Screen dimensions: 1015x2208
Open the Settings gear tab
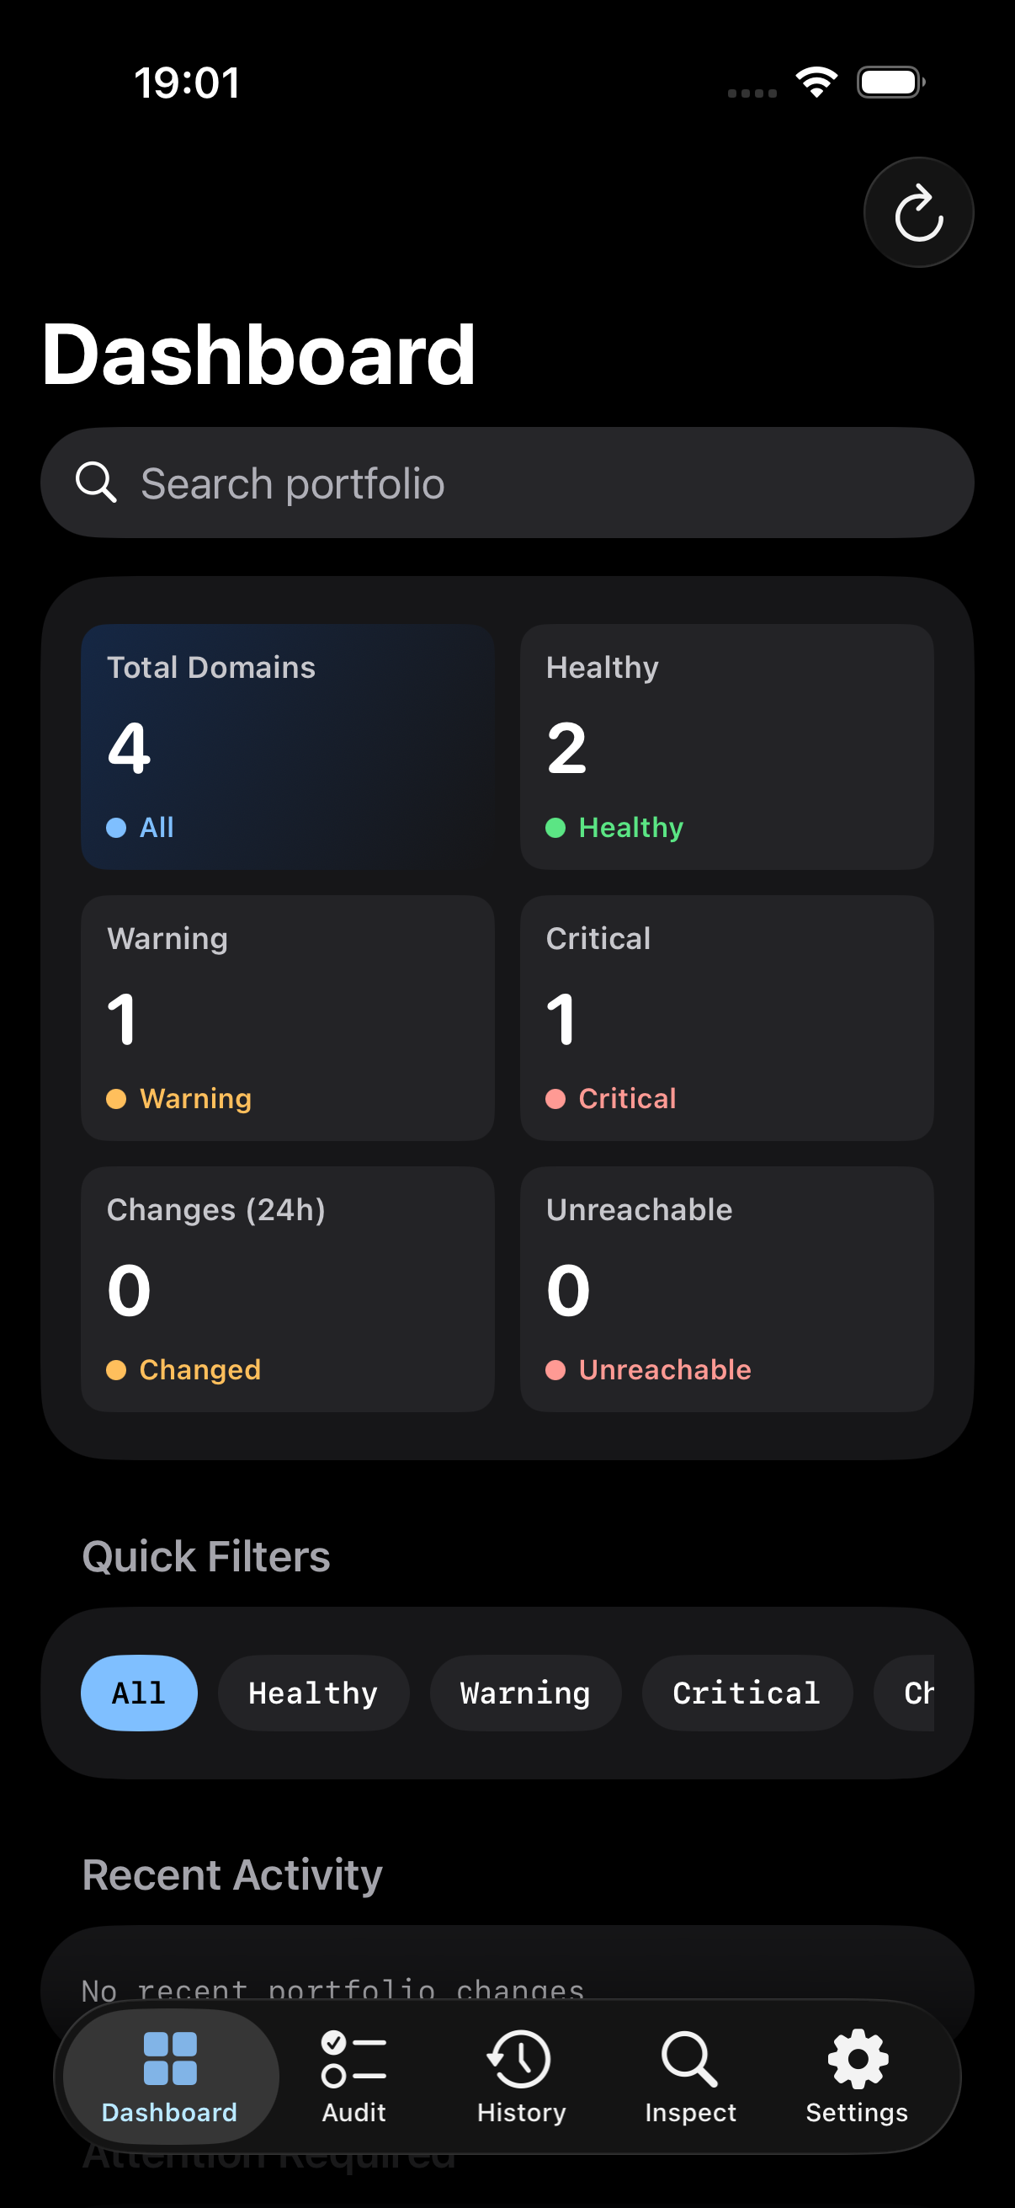tap(857, 2076)
